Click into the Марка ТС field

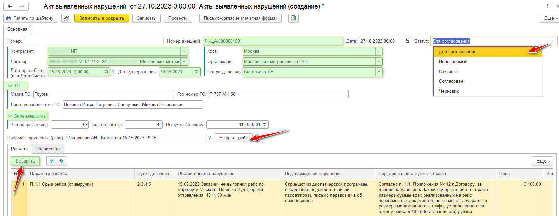point(104,94)
